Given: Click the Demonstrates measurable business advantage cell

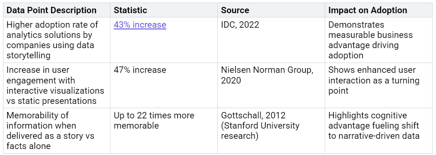Looking at the screenshot, I should pos(379,40).
